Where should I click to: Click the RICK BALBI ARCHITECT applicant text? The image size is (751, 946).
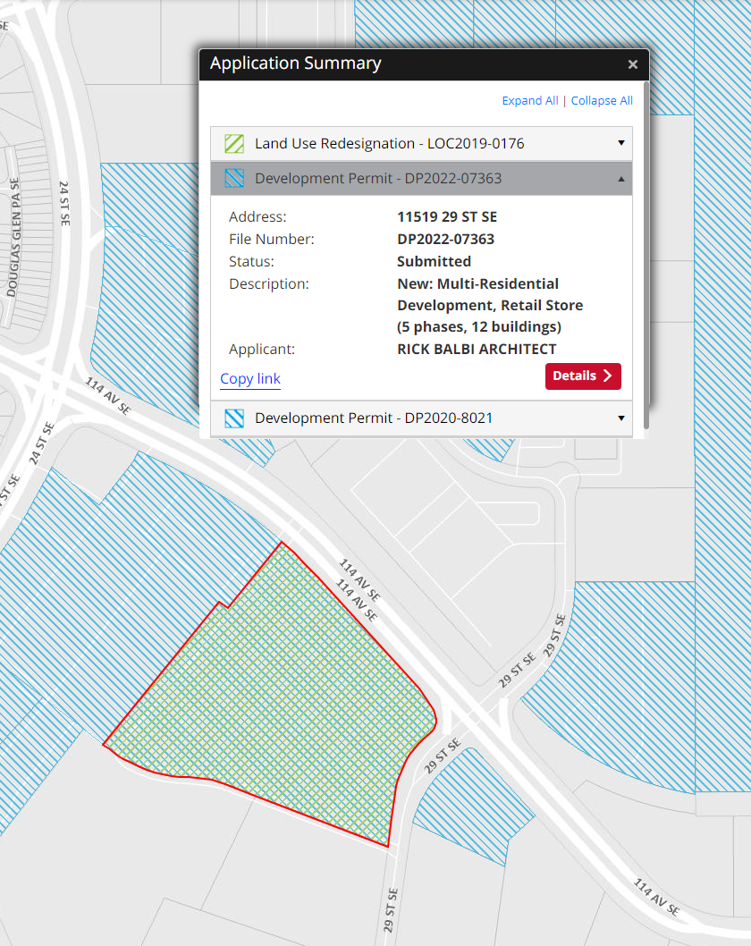[477, 349]
